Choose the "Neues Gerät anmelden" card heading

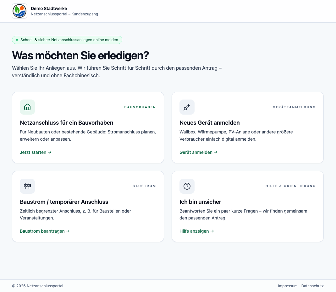pos(210,123)
